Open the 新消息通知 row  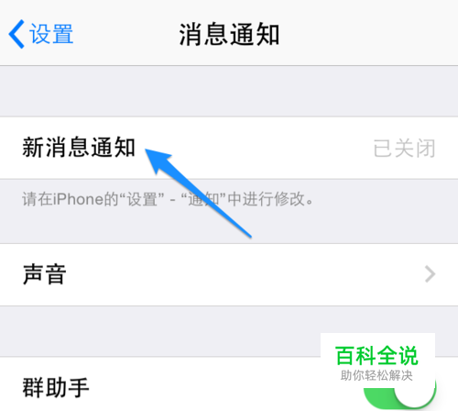click(x=229, y=148)
